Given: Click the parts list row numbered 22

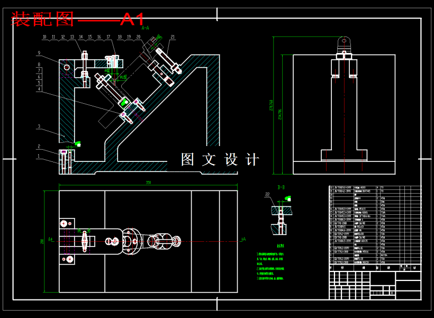Looking at the screenshot, I should pos(375,188).
